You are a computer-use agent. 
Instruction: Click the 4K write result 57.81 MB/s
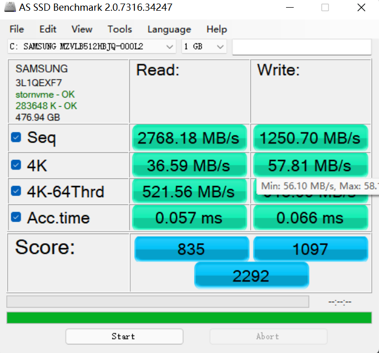tap(311, 166)
